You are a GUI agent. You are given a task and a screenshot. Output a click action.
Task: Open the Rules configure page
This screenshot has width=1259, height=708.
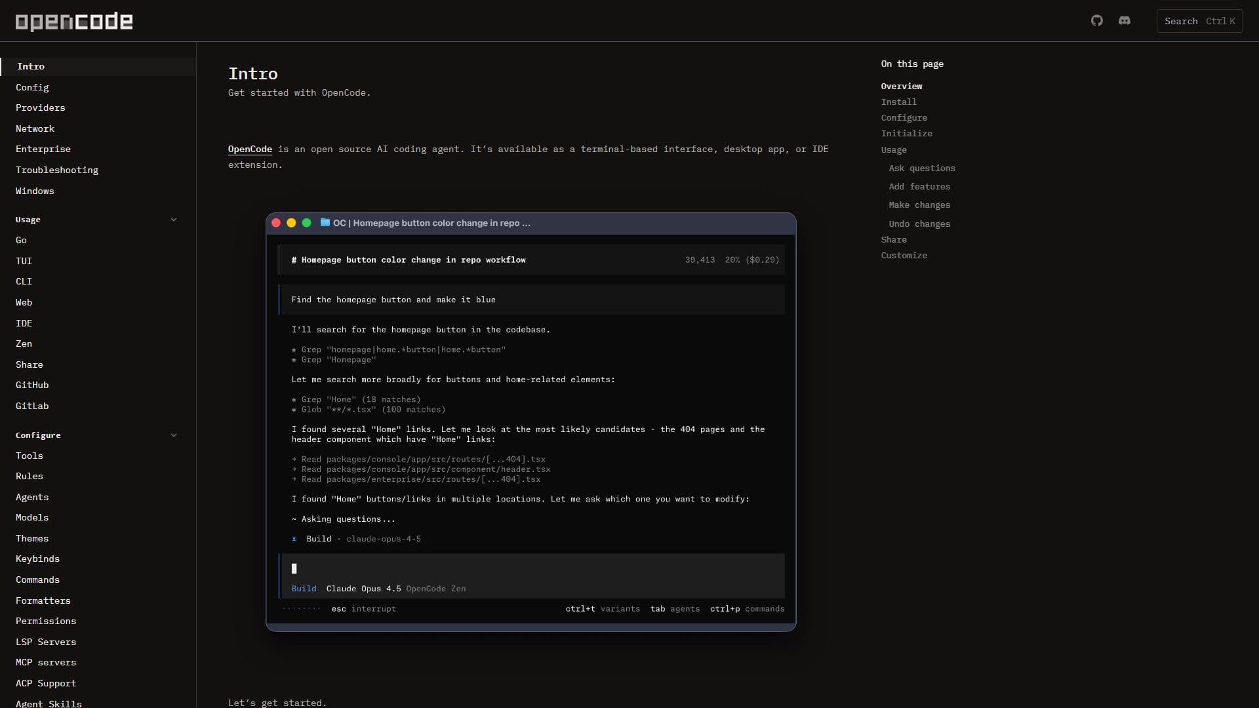coord(30,476)
